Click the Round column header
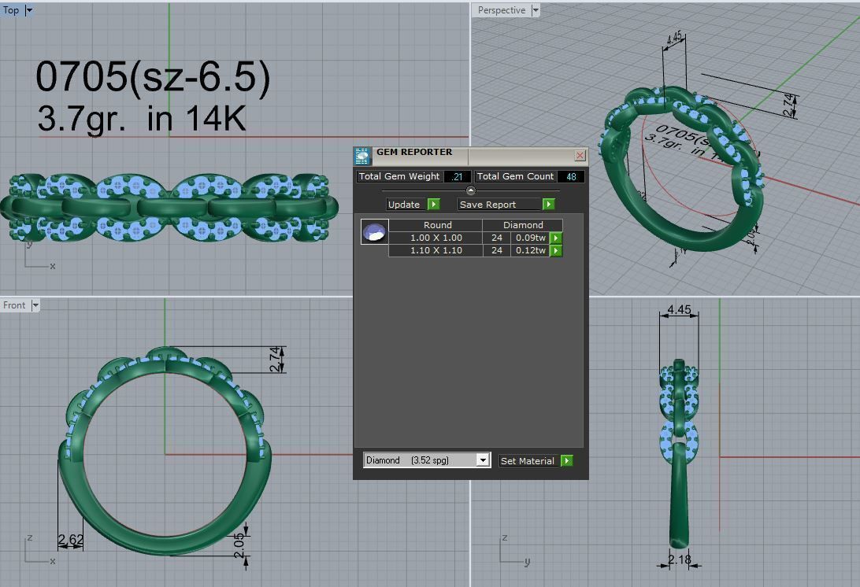 tap(437, 225)
